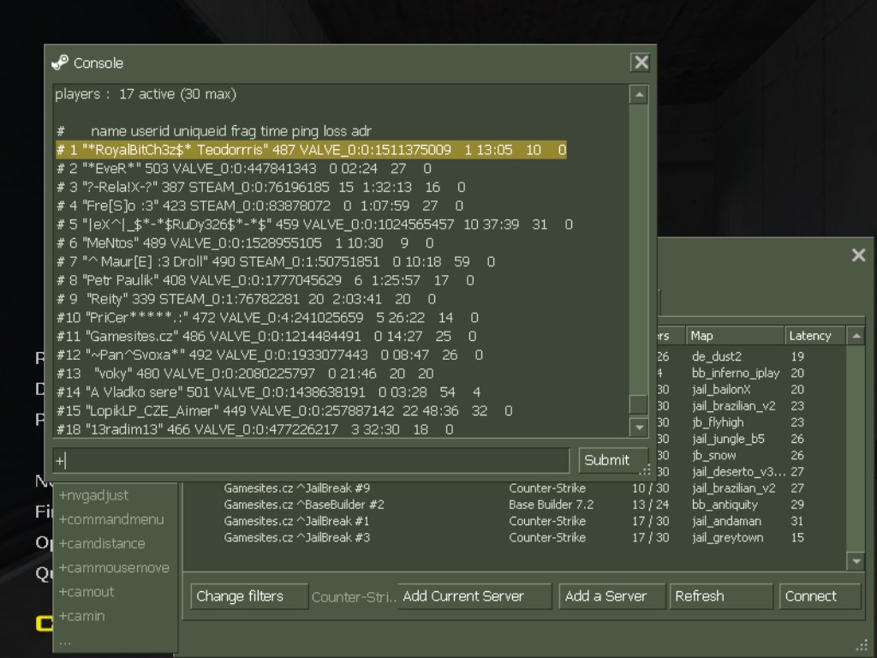Screen dimensions: 877x658
Task: Click the map name jb_snow
Action: 713,456
